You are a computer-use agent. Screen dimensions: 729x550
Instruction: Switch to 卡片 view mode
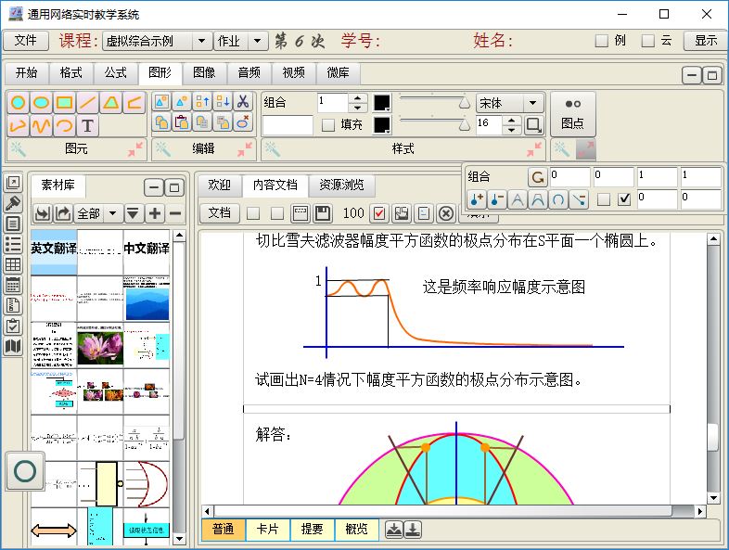click(x=268, y=530)
